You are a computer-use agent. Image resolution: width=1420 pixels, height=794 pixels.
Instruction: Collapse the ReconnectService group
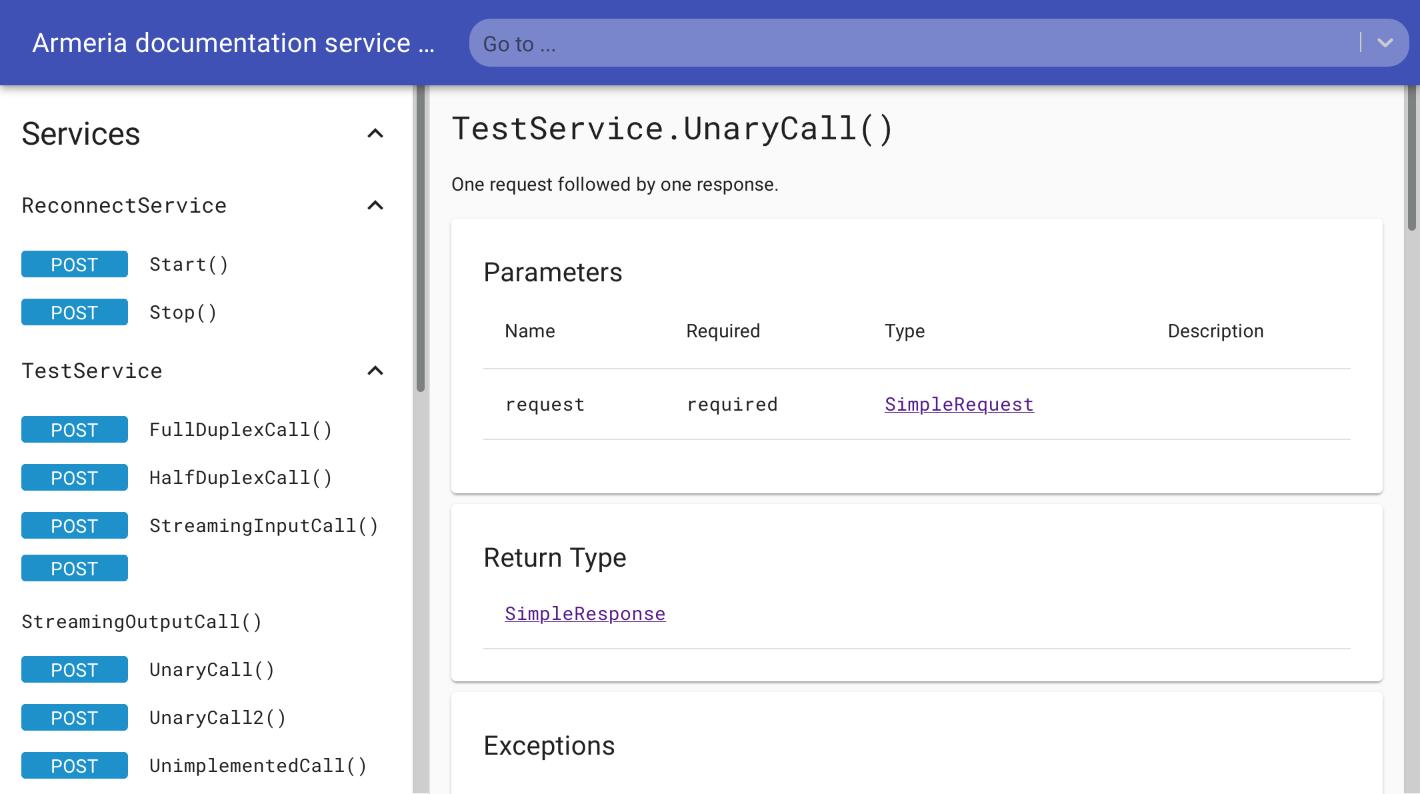pyautogui.click(x=375, y=205)
